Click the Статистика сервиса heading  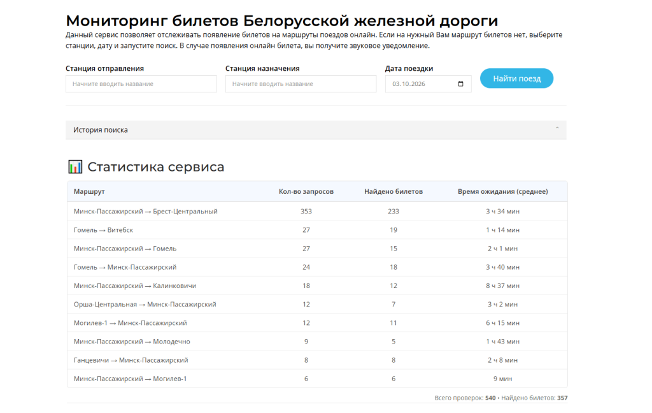pyautogui.click(x=155, y=167)
